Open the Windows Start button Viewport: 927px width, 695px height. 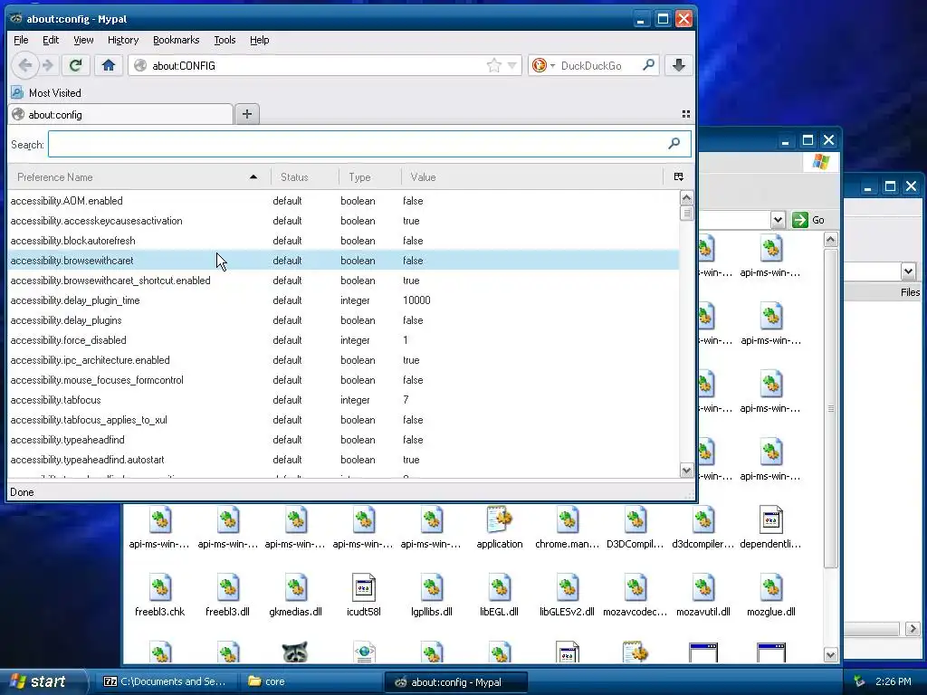point(43,681)
